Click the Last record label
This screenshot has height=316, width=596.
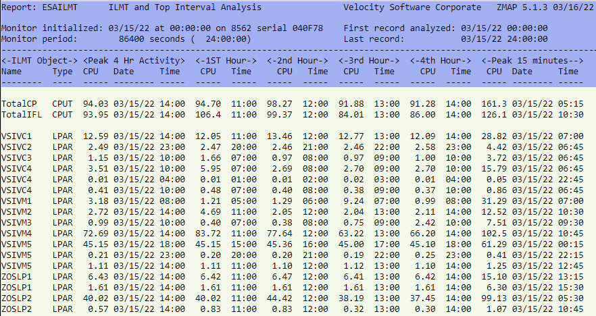[373, 39]
